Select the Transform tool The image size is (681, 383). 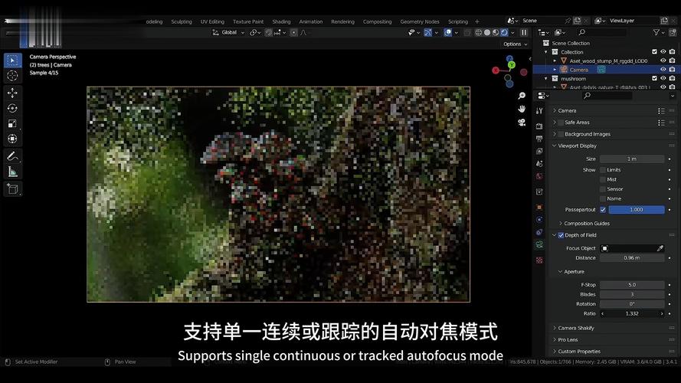coord(12,139)
